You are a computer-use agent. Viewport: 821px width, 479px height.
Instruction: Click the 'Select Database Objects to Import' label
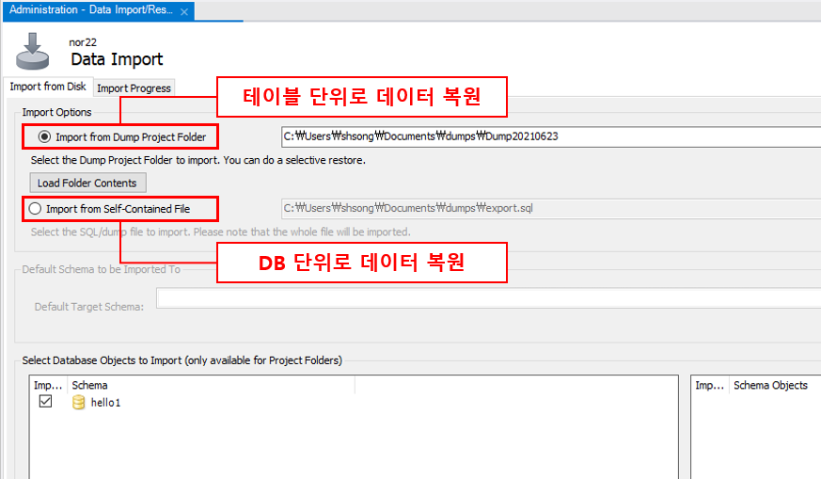click(x=182, y=360)
